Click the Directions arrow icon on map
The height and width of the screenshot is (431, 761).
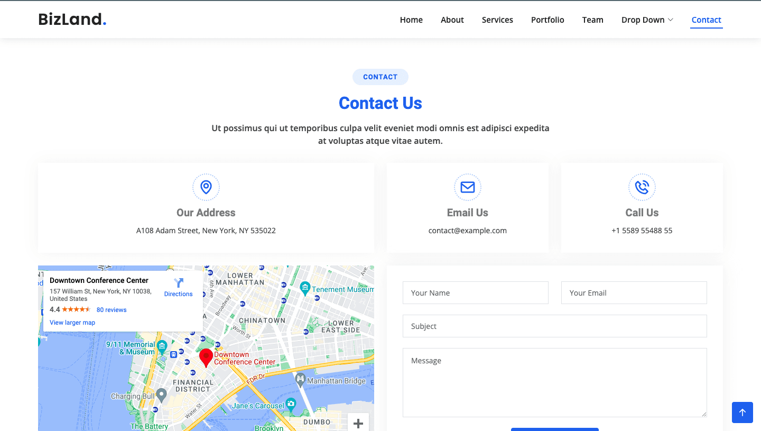pos(179,283)
